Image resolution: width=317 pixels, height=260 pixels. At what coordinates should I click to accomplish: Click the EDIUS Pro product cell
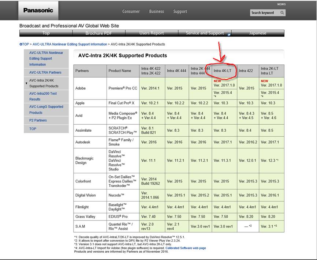tap(123, 216)
